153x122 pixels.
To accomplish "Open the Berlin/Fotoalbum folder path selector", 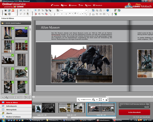I will [x=16, y=23].
